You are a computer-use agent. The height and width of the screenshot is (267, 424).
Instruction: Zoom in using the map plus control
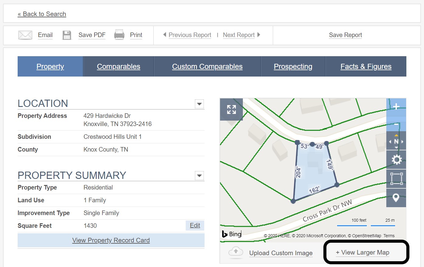(x=396, y=106)
